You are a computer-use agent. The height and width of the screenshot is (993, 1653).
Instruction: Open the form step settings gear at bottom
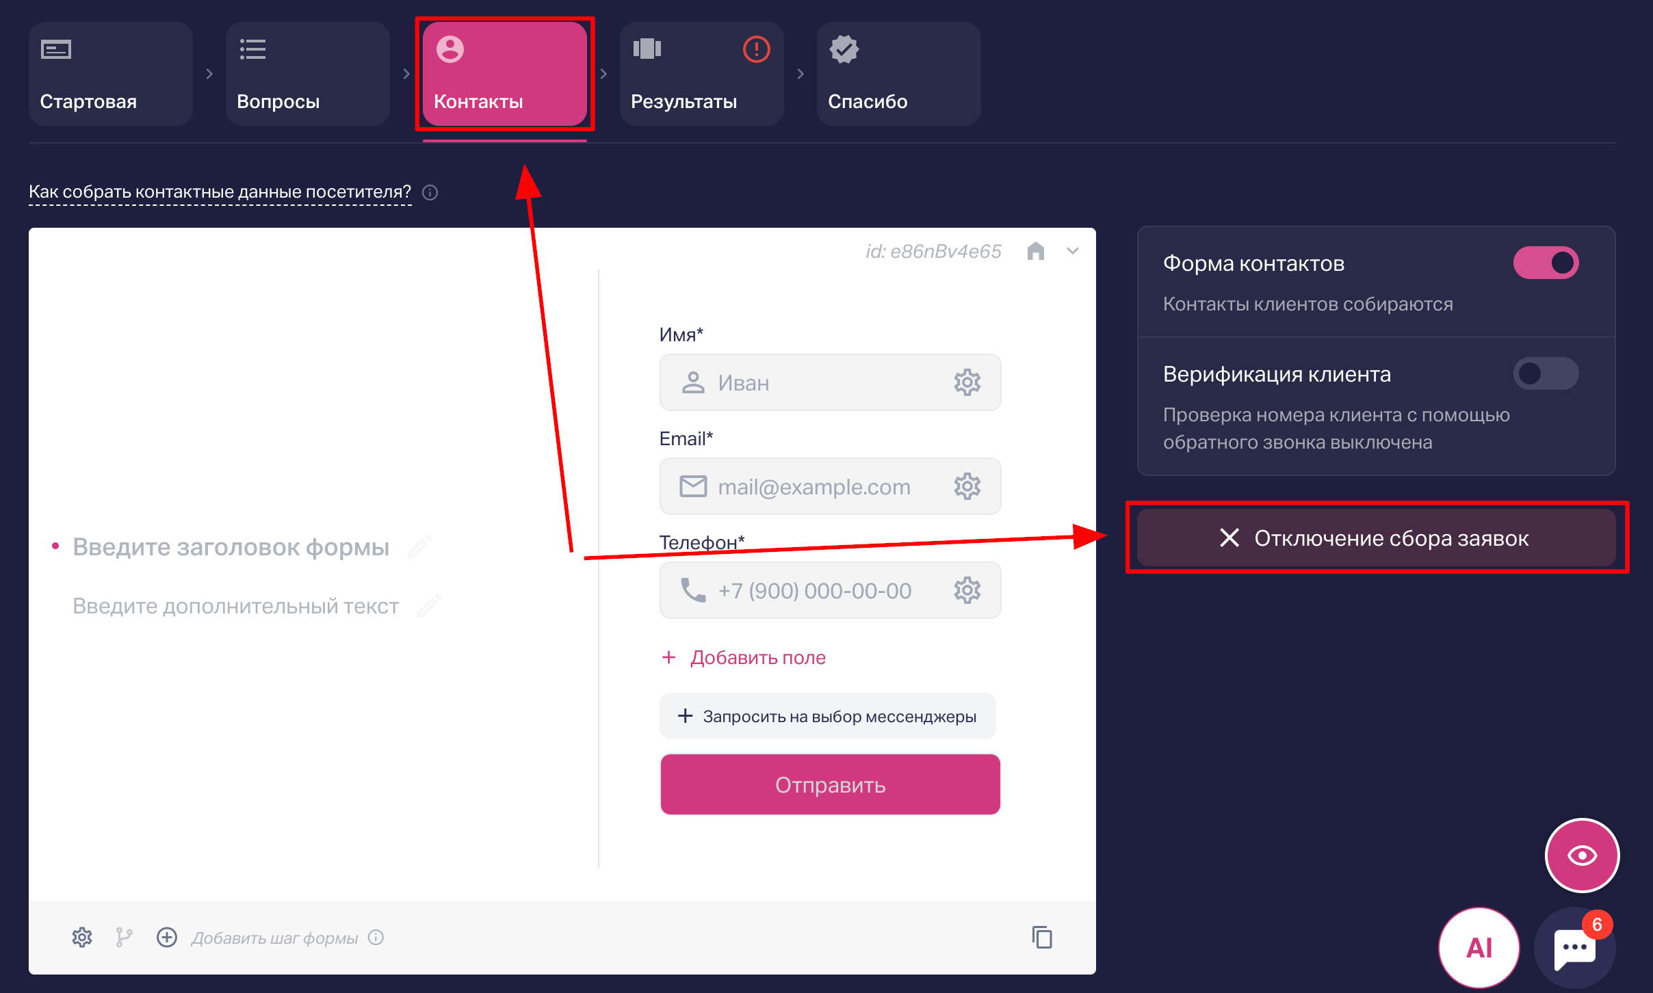(x=82, y=937)
